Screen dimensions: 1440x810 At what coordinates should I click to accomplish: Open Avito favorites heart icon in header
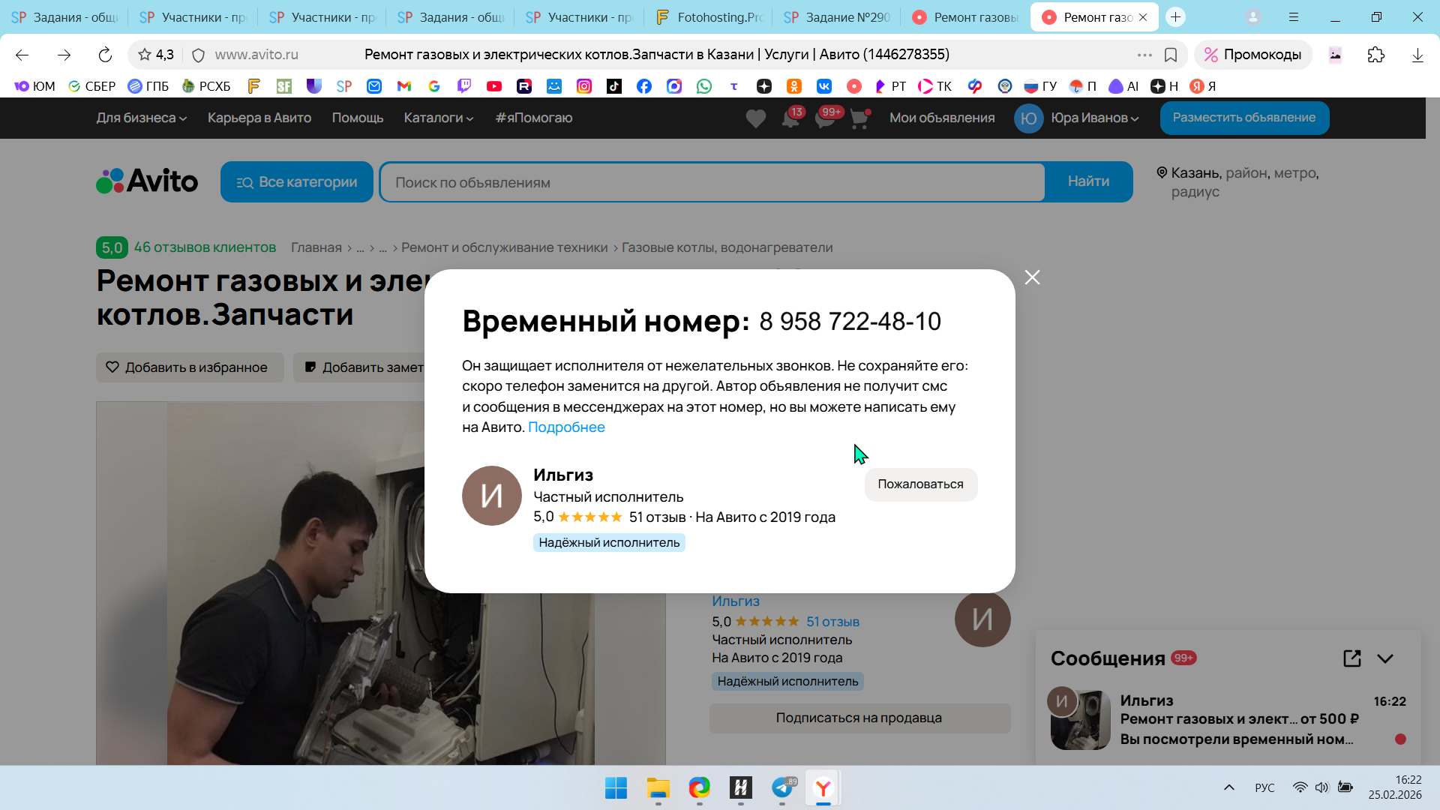(x=755, y=118)
